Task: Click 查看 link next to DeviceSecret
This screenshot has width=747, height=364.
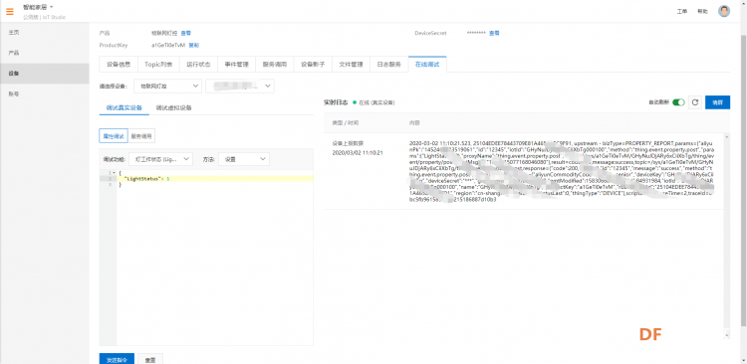Action: coord(494,33)
